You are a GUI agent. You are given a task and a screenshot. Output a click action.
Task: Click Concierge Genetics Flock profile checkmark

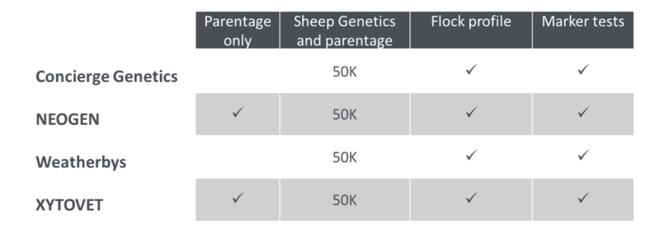[471, 70]
